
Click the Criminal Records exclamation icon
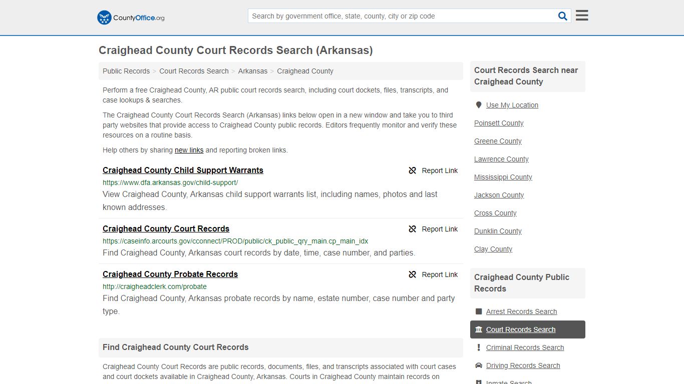(479, 347)
